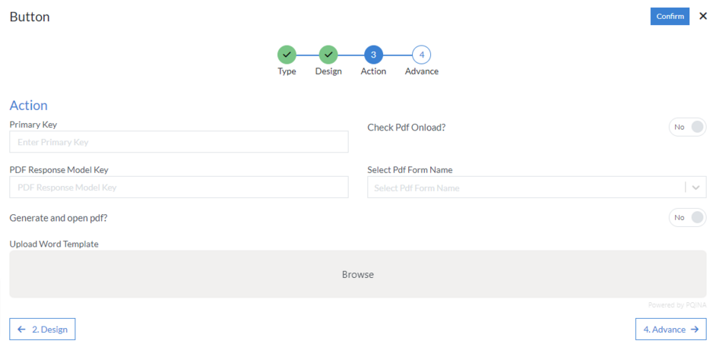This screenshot has width=716, height=347.
Task: Close the Button dialog with X
Action: 702,16
